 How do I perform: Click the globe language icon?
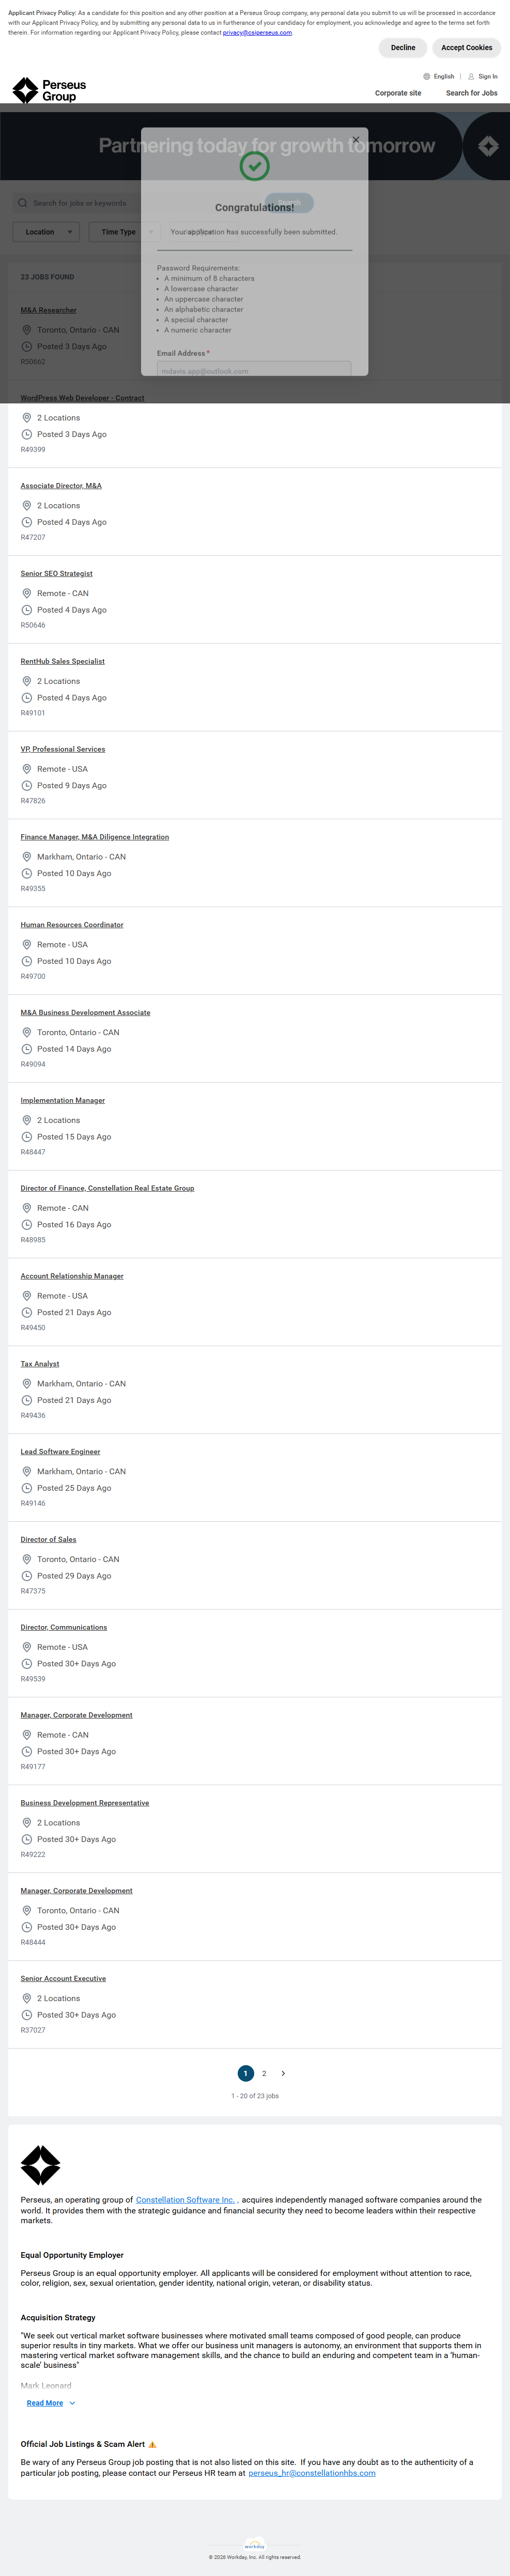click(x=427, y=76)
